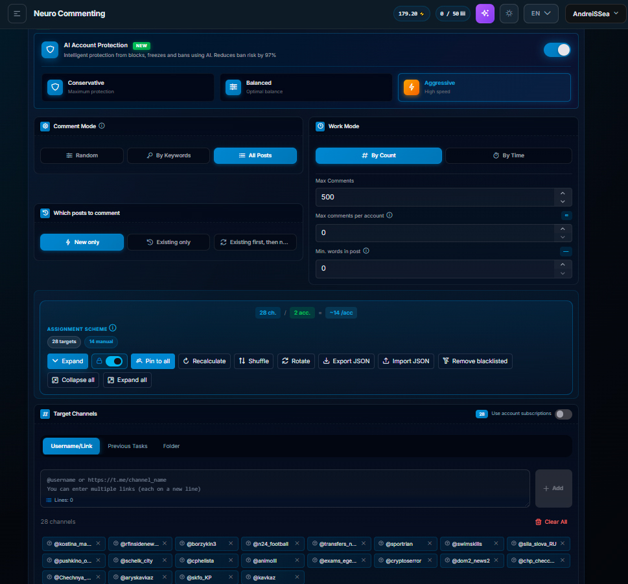Click the AI Account Protection shield icon

point(50,50)
